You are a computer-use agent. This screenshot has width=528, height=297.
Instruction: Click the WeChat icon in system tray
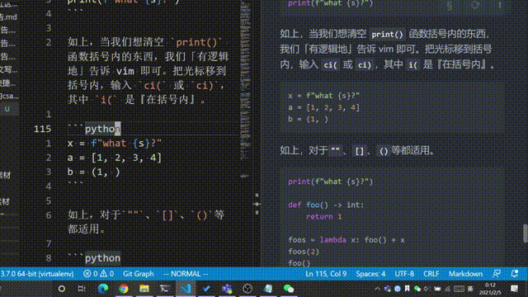[x=417, y=289]
